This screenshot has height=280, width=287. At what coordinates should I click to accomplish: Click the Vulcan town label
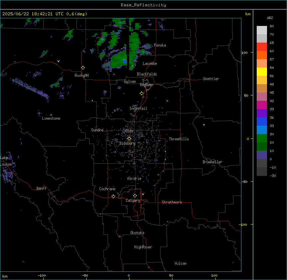coord(181,263)
